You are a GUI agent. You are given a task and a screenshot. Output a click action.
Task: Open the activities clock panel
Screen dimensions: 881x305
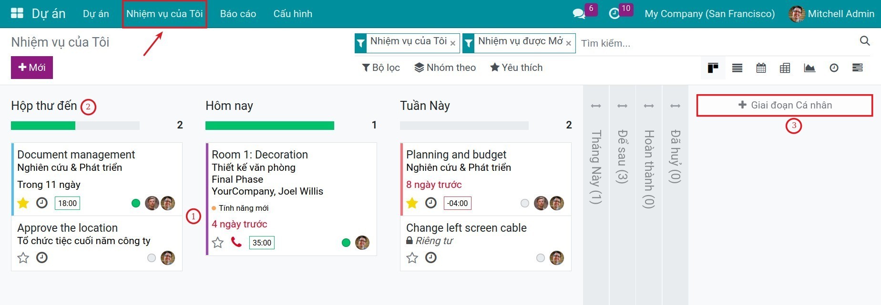click(615, 13)
